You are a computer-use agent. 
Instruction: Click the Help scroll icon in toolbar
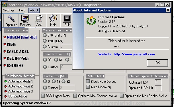click(53, 19)
